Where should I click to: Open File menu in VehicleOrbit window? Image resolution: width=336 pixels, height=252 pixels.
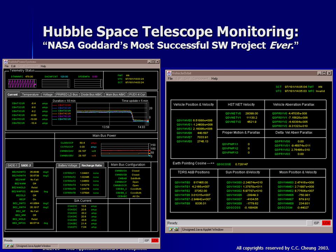pos(170,79)
